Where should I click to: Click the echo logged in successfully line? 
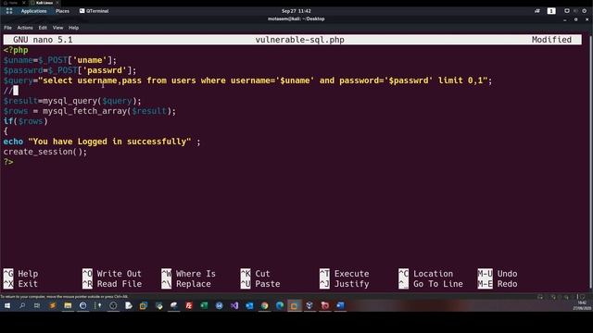pyautogui.click(x=102, y=142)
